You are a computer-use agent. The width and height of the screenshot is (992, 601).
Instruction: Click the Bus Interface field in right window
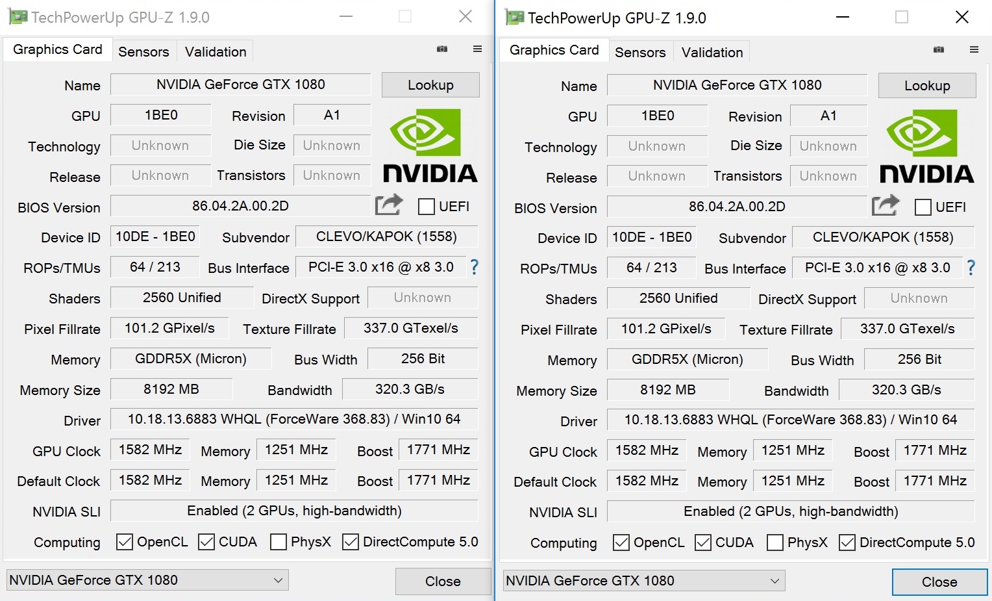(877, 268)
